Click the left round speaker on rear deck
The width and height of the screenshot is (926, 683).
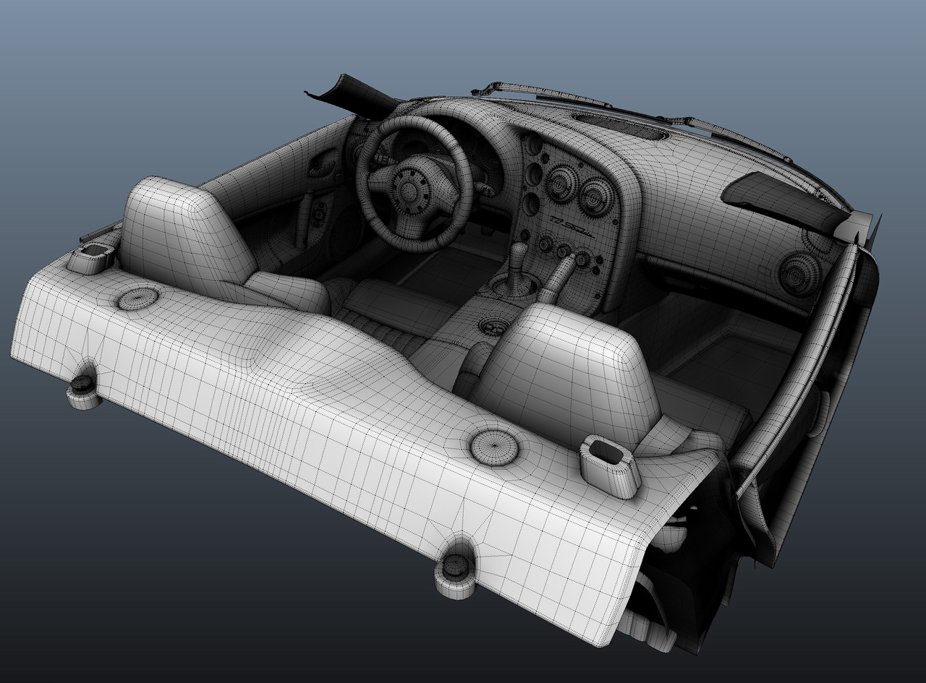click(137, 298)
